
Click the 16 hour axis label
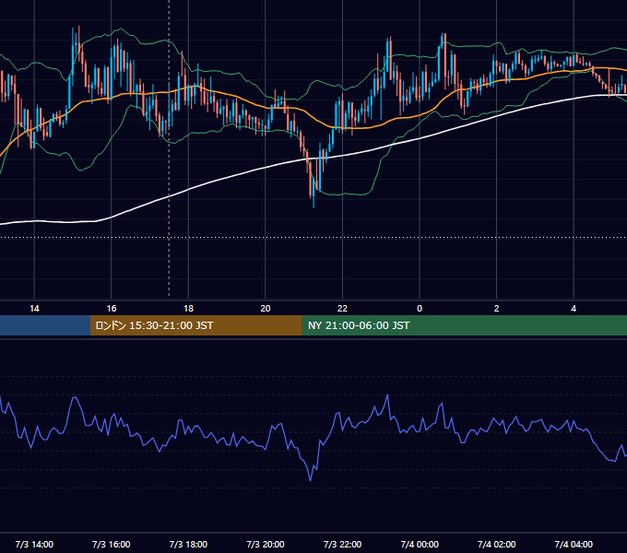pos(112,309)
